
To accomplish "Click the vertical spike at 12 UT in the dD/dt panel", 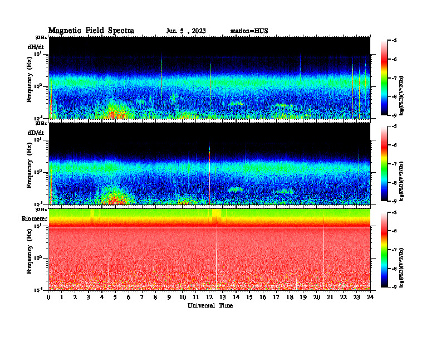I will (x=209, y=173).
